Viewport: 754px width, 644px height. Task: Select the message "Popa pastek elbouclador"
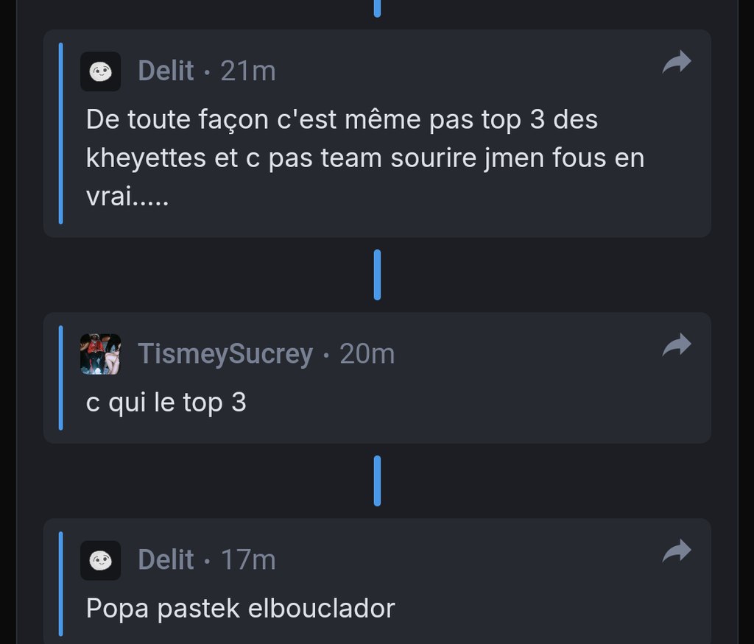pyautogui.click(x=240, y=609)
